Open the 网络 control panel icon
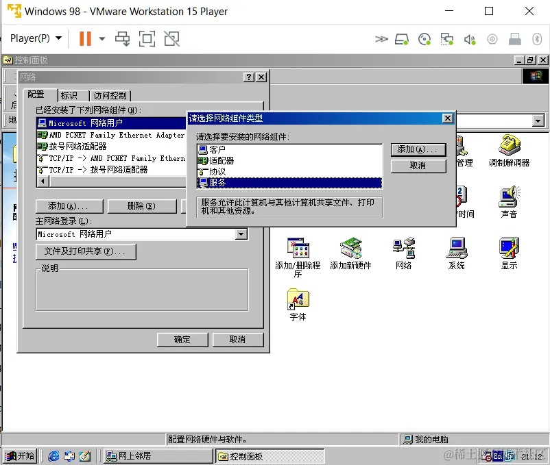 click(403, 253)
